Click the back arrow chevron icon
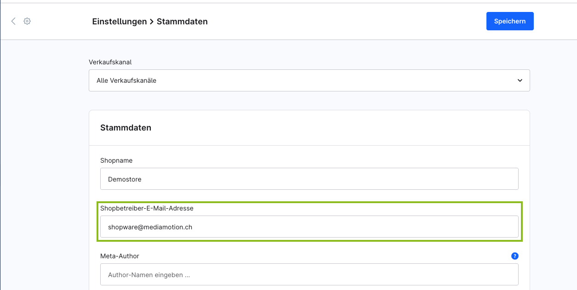Screen dimensions: 577x290 pyautogui.click(x=13, y=21)
